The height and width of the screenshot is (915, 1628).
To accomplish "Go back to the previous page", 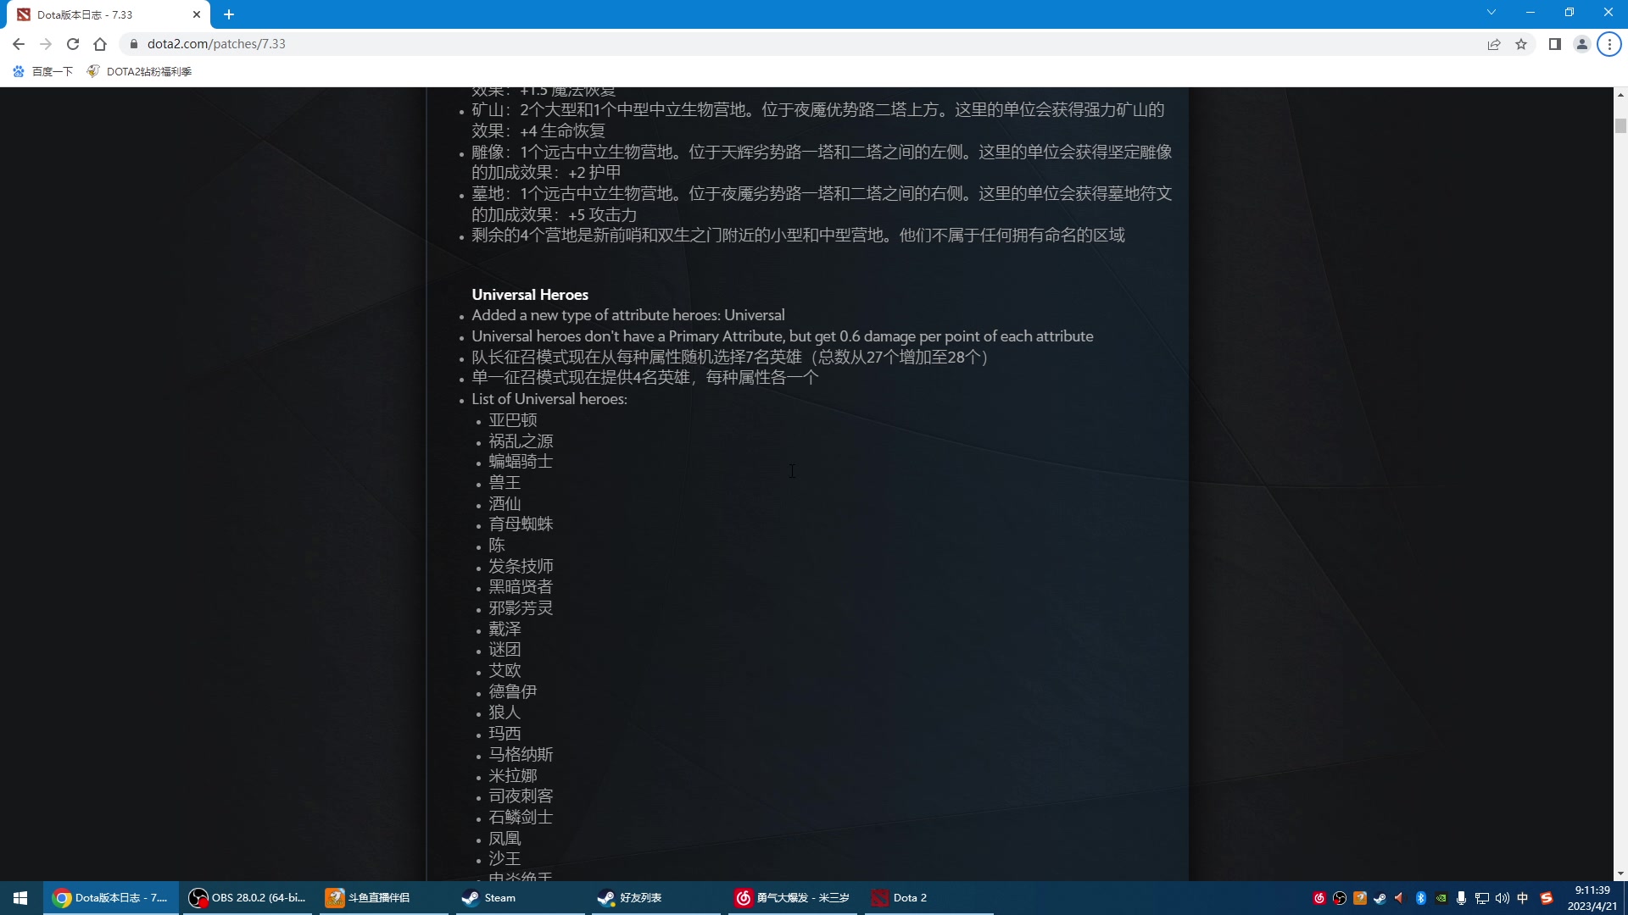I will pyautogui.click(x=19, y=44).
